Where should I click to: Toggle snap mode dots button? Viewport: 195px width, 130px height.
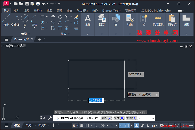87,125
